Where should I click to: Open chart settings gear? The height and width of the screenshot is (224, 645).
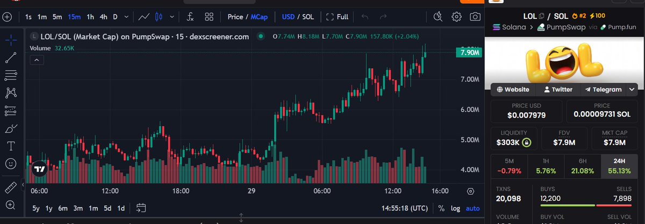click(x=456, y=16)
